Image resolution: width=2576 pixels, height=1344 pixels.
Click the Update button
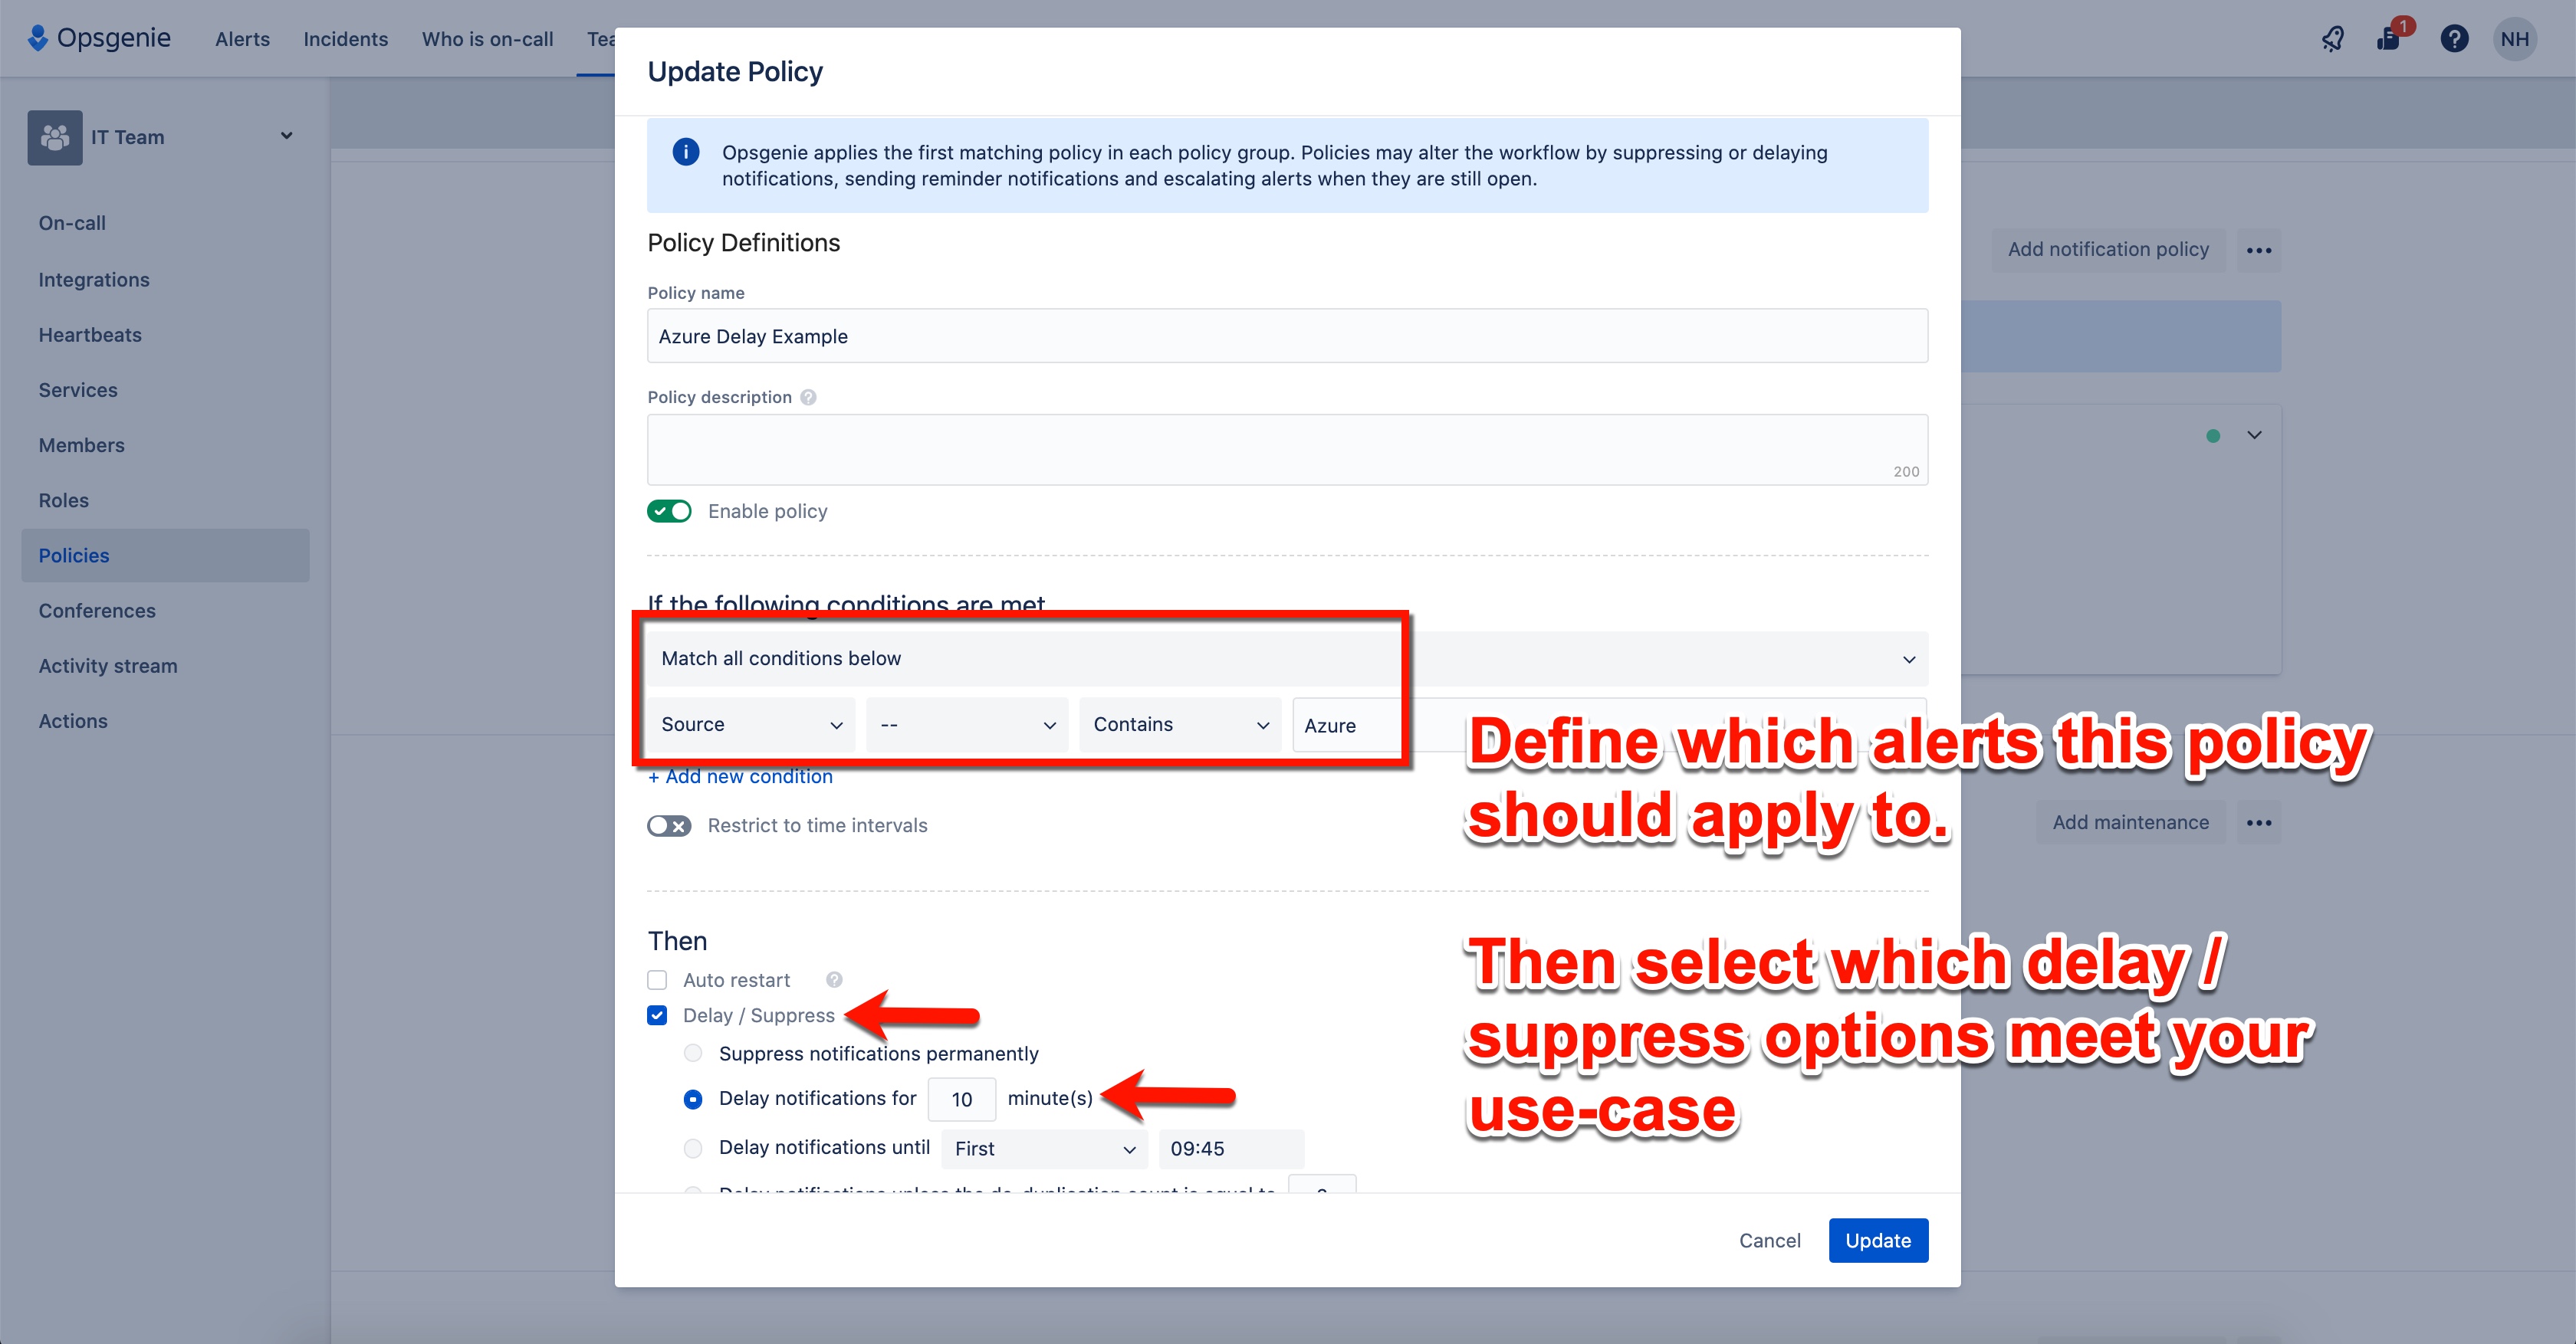tap(1877, 1240)
